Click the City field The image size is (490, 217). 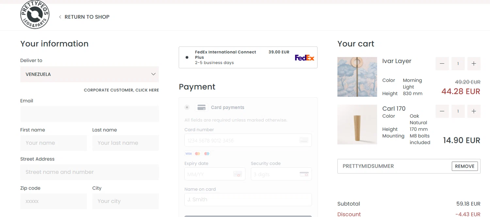[126, 201]
